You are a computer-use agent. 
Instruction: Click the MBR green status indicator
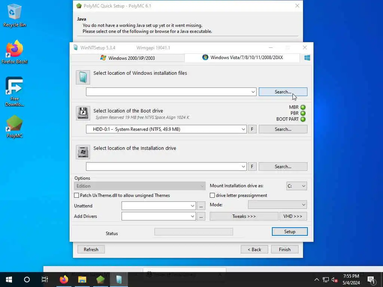pos(303,107)
